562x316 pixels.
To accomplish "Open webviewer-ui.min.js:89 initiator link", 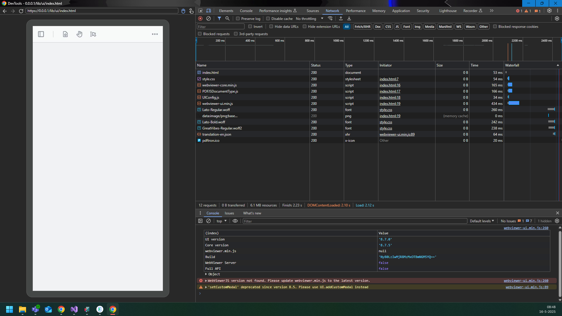I will click(x=397, y=134).
